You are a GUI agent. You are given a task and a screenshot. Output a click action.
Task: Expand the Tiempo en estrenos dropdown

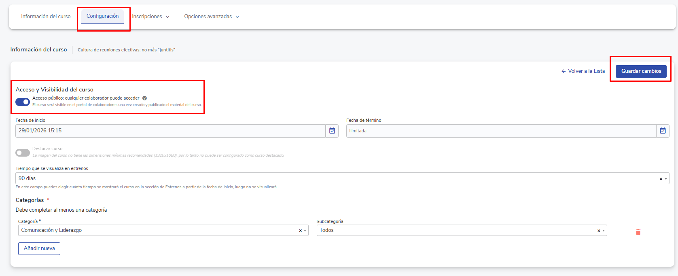666,178
